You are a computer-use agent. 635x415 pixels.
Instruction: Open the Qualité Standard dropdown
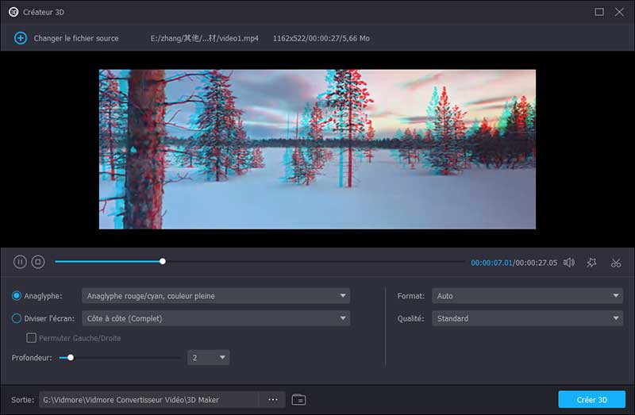coord(527,319)
